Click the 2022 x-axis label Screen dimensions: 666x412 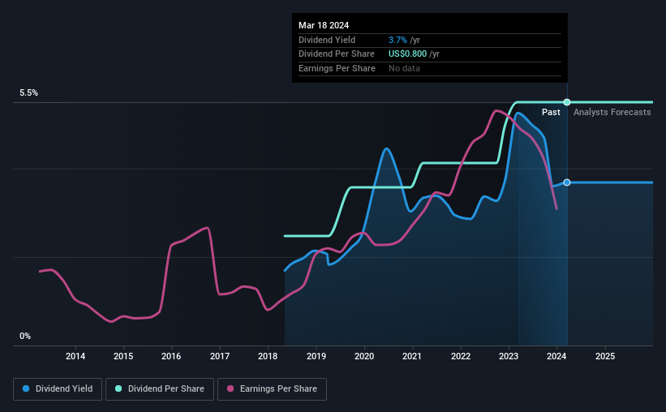[461, 356]
